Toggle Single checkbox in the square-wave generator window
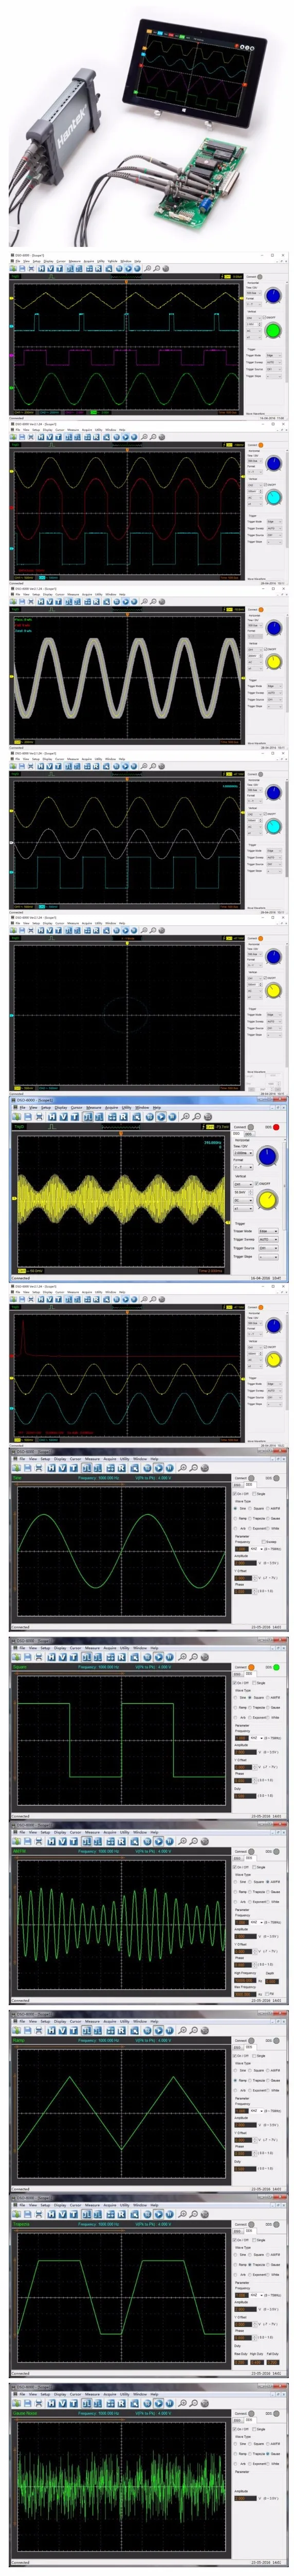The width and height of the screenshot is (294, 2576). (254, 1683)
